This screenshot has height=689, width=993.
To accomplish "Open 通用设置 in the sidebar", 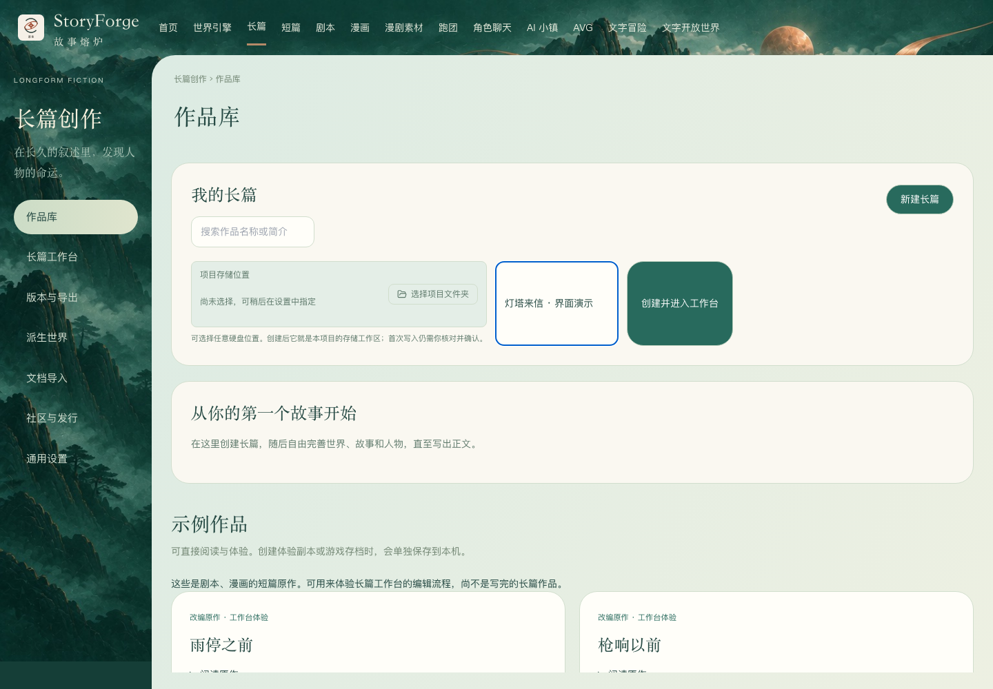I will coord(76,459).
